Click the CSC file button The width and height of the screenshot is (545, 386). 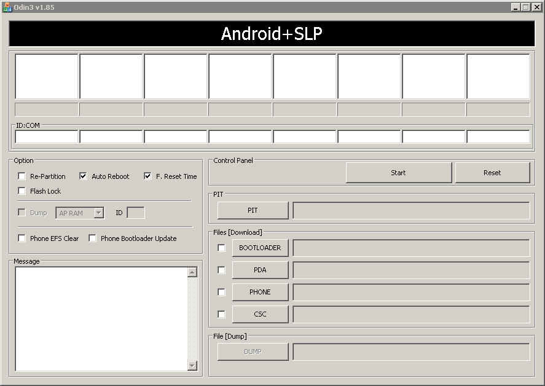[260, 314]
